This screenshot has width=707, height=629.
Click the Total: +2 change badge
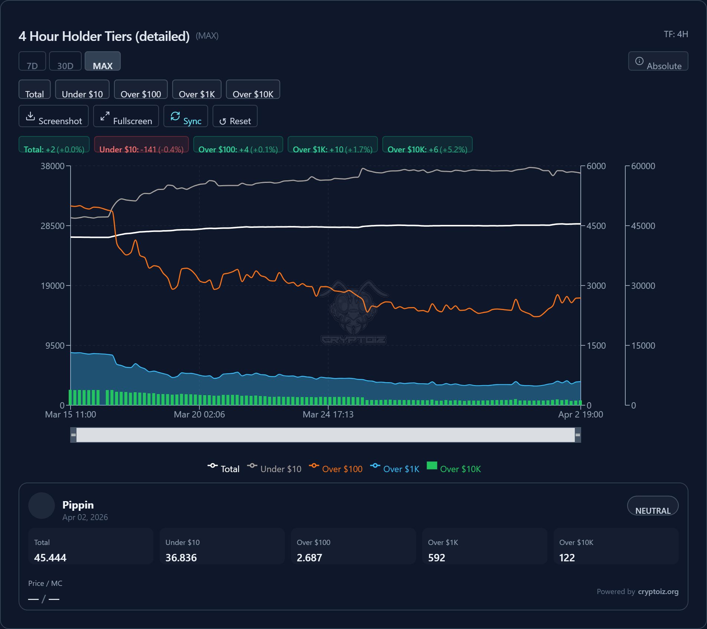(54, 145)
